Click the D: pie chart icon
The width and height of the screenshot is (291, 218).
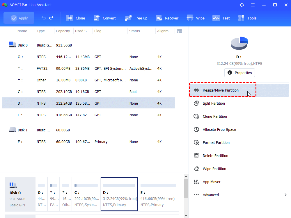click(x=239, y=43)
